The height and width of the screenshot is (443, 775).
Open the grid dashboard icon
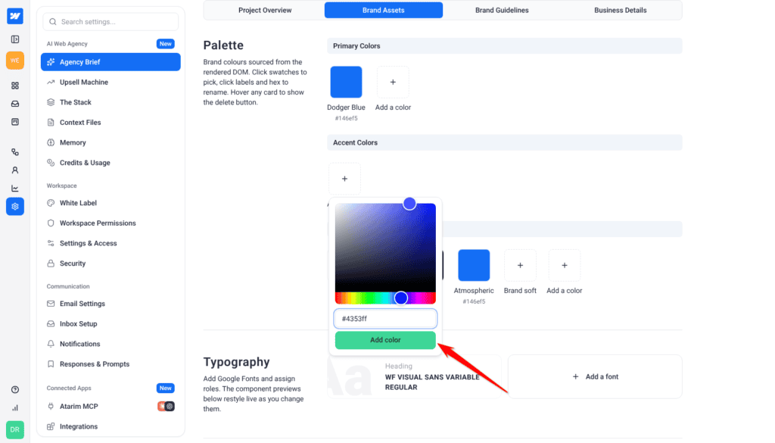(15, 86)
